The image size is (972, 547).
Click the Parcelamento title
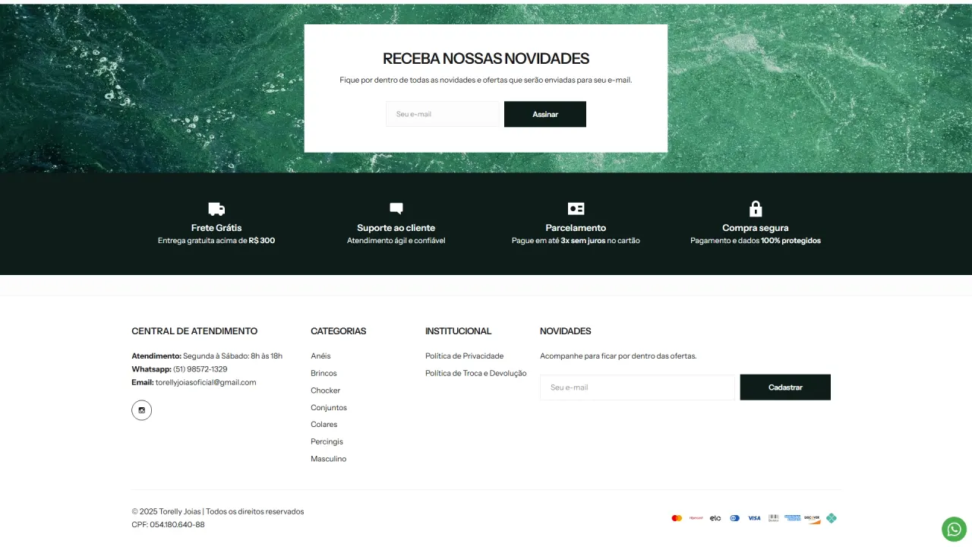pos(576,228)
